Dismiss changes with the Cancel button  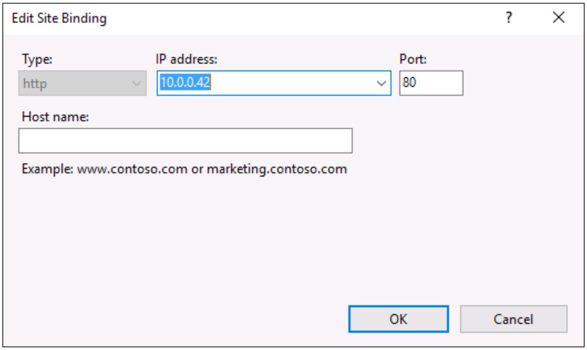click(x=514, y=319)
